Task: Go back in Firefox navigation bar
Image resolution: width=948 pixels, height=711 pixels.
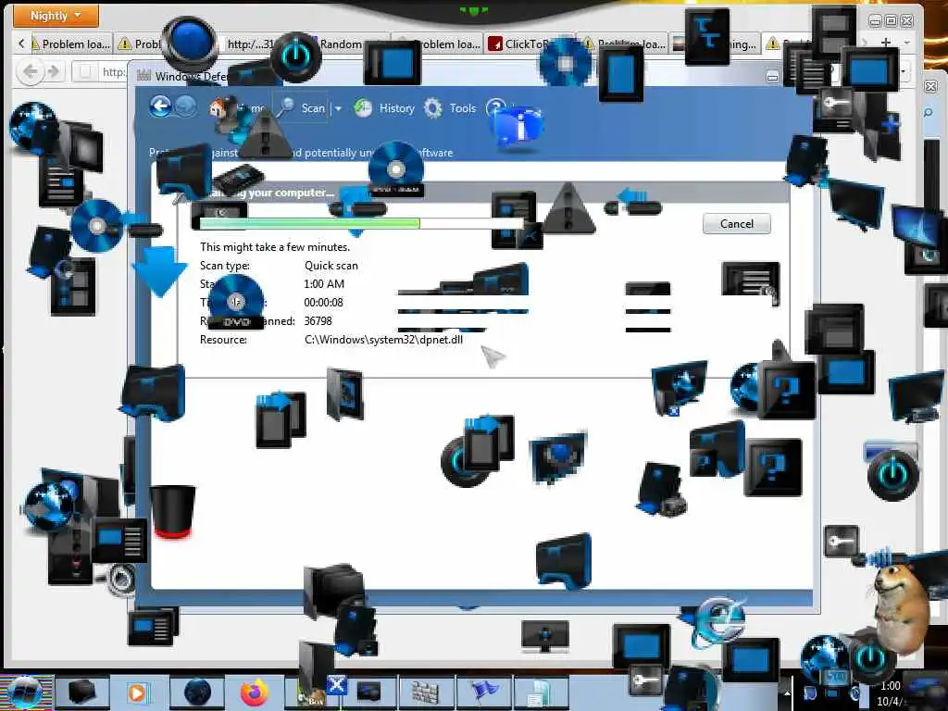Action: 30,72
